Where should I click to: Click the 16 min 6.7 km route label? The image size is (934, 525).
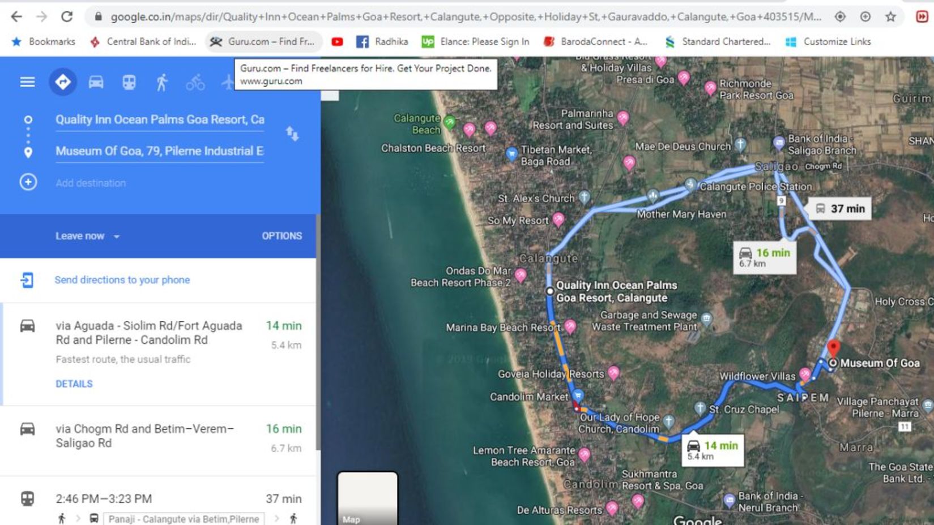click(x=765, y=257)
